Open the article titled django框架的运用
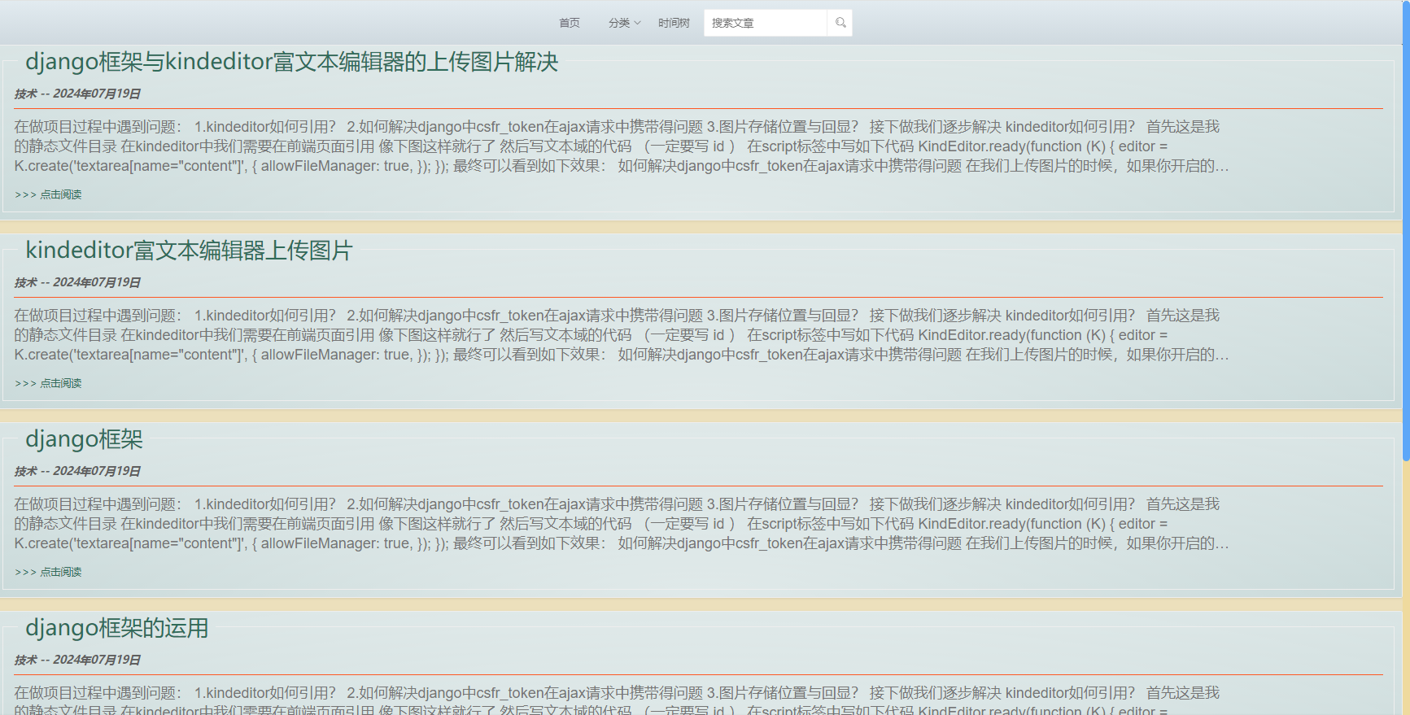The image size is (1410, 715). tap(117, 628)
